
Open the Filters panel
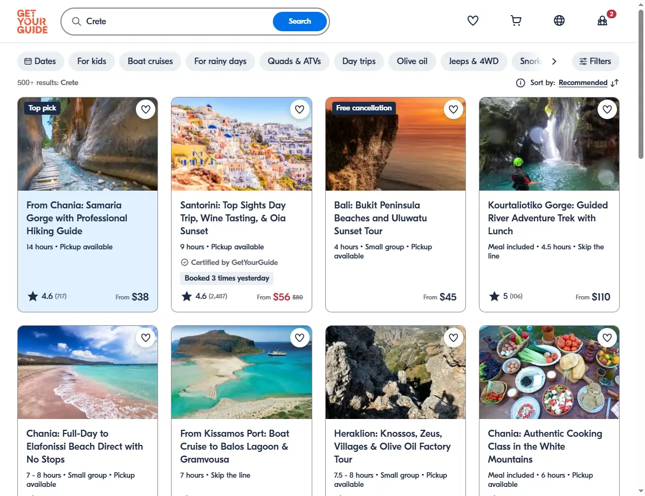[595, 61]
